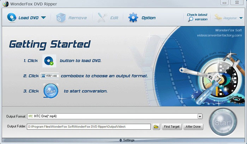Browse output folder with the folder icon
The height and width of the screenshot is (144, 247).
click(x=156, y=127)
